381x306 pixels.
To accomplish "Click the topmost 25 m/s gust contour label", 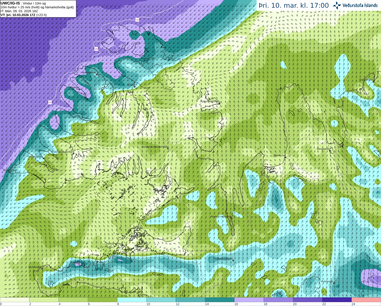I will click(x=137, y=20).
